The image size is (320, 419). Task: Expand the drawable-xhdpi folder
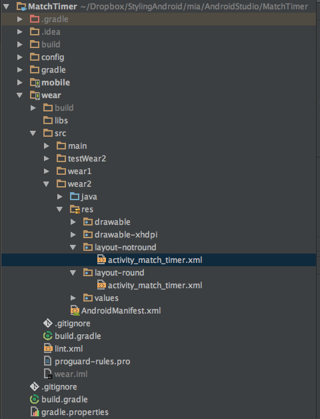pos(73,235)
